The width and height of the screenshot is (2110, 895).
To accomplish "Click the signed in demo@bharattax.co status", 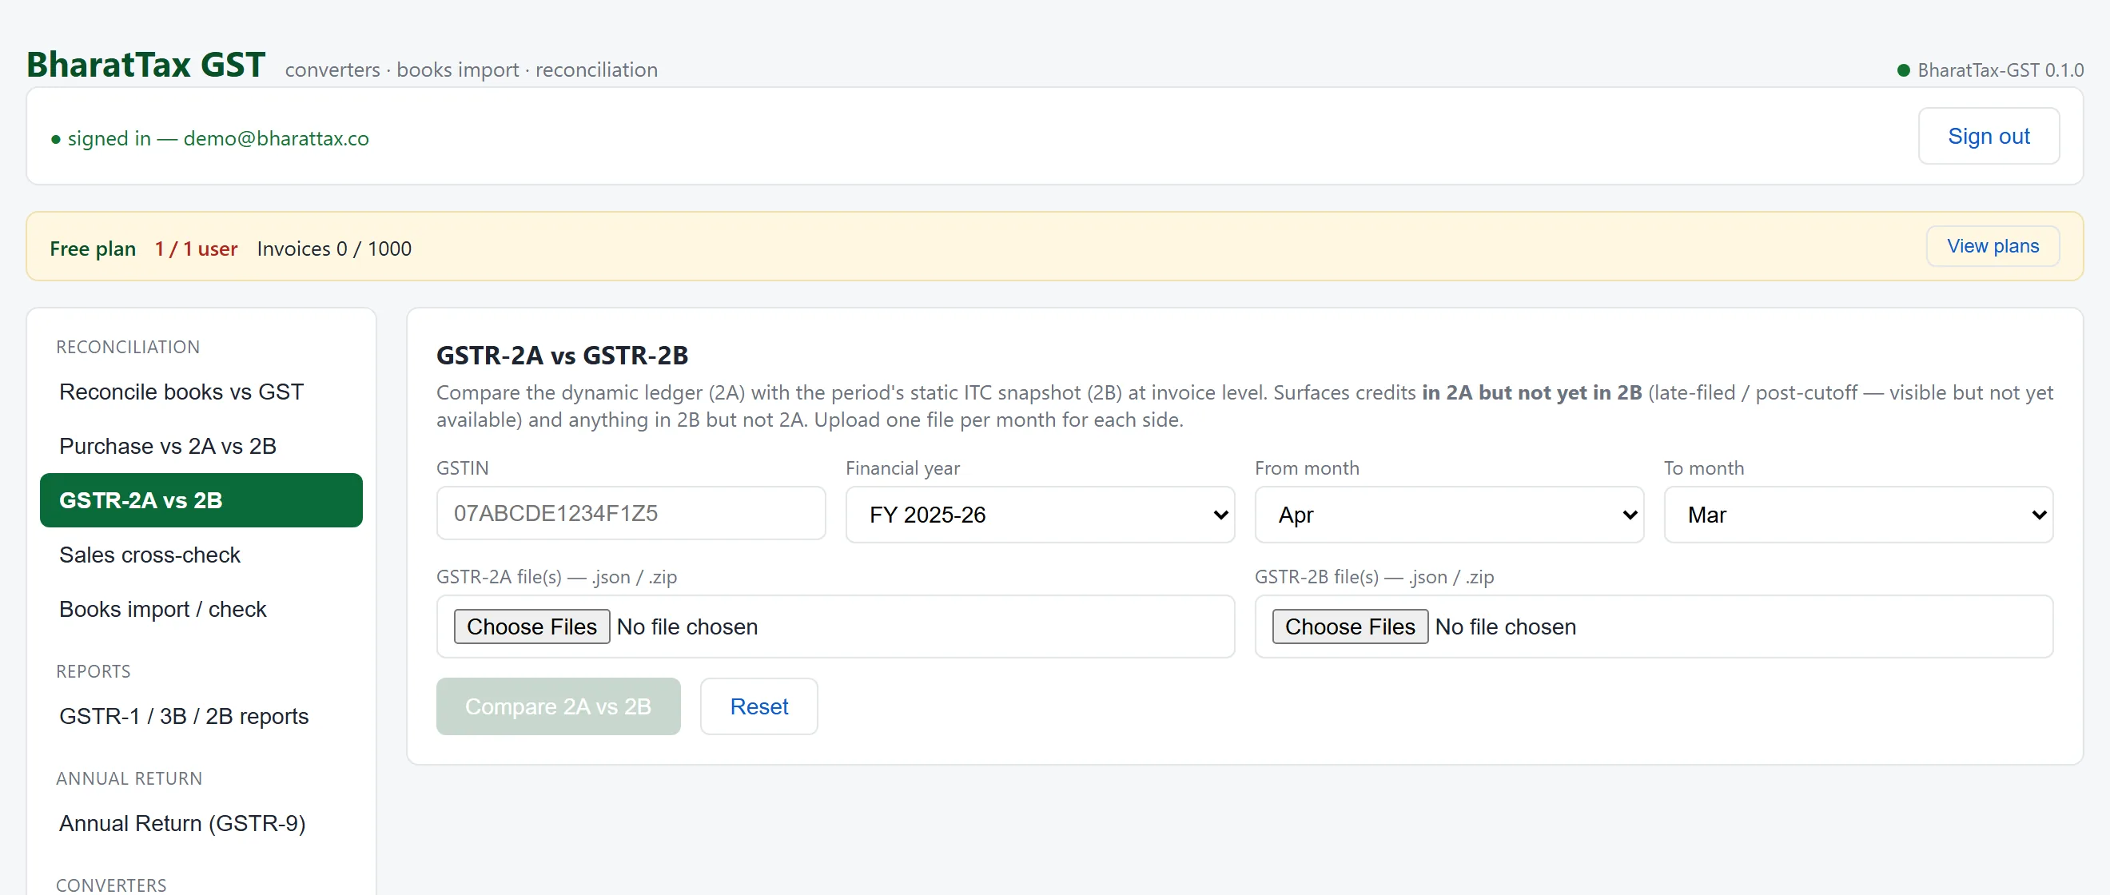I will (x=209, y=138).
